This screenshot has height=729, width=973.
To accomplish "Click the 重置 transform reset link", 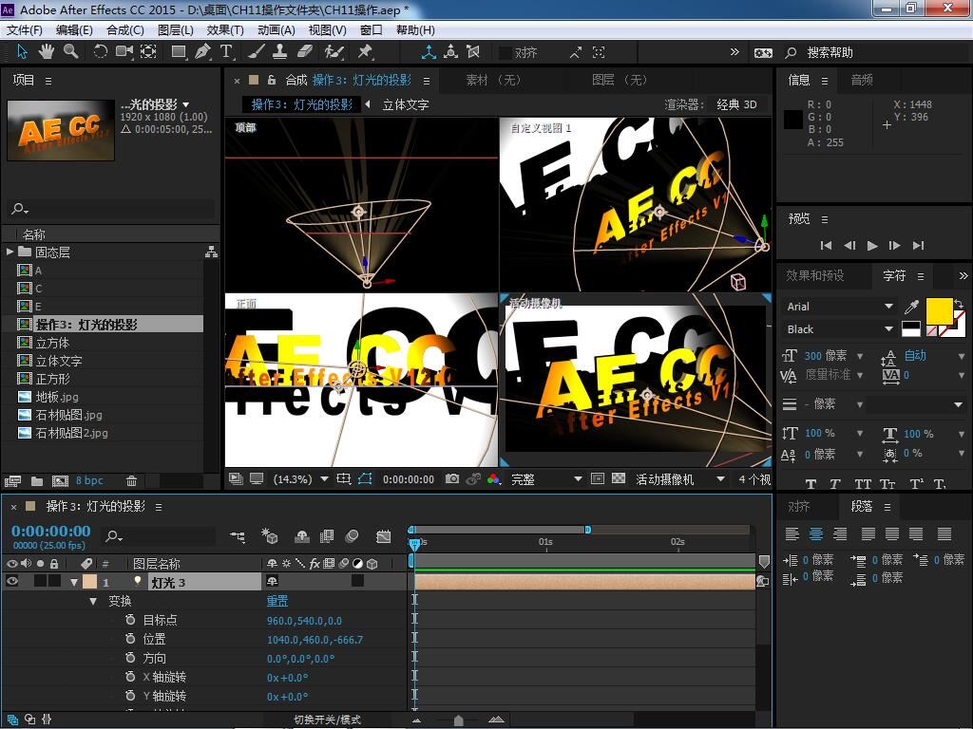I will [277, 601].
